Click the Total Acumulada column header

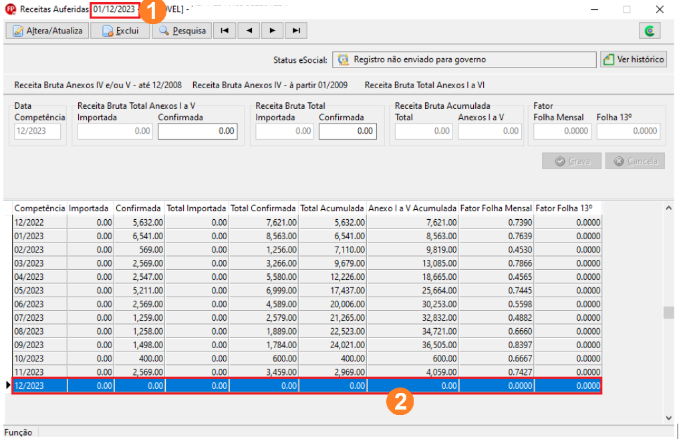pos(332,208)
